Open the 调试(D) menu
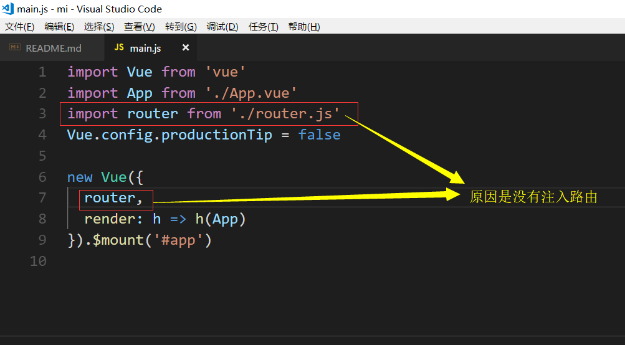Viewport: 625px width, 345px height. [x=222, y=27]
